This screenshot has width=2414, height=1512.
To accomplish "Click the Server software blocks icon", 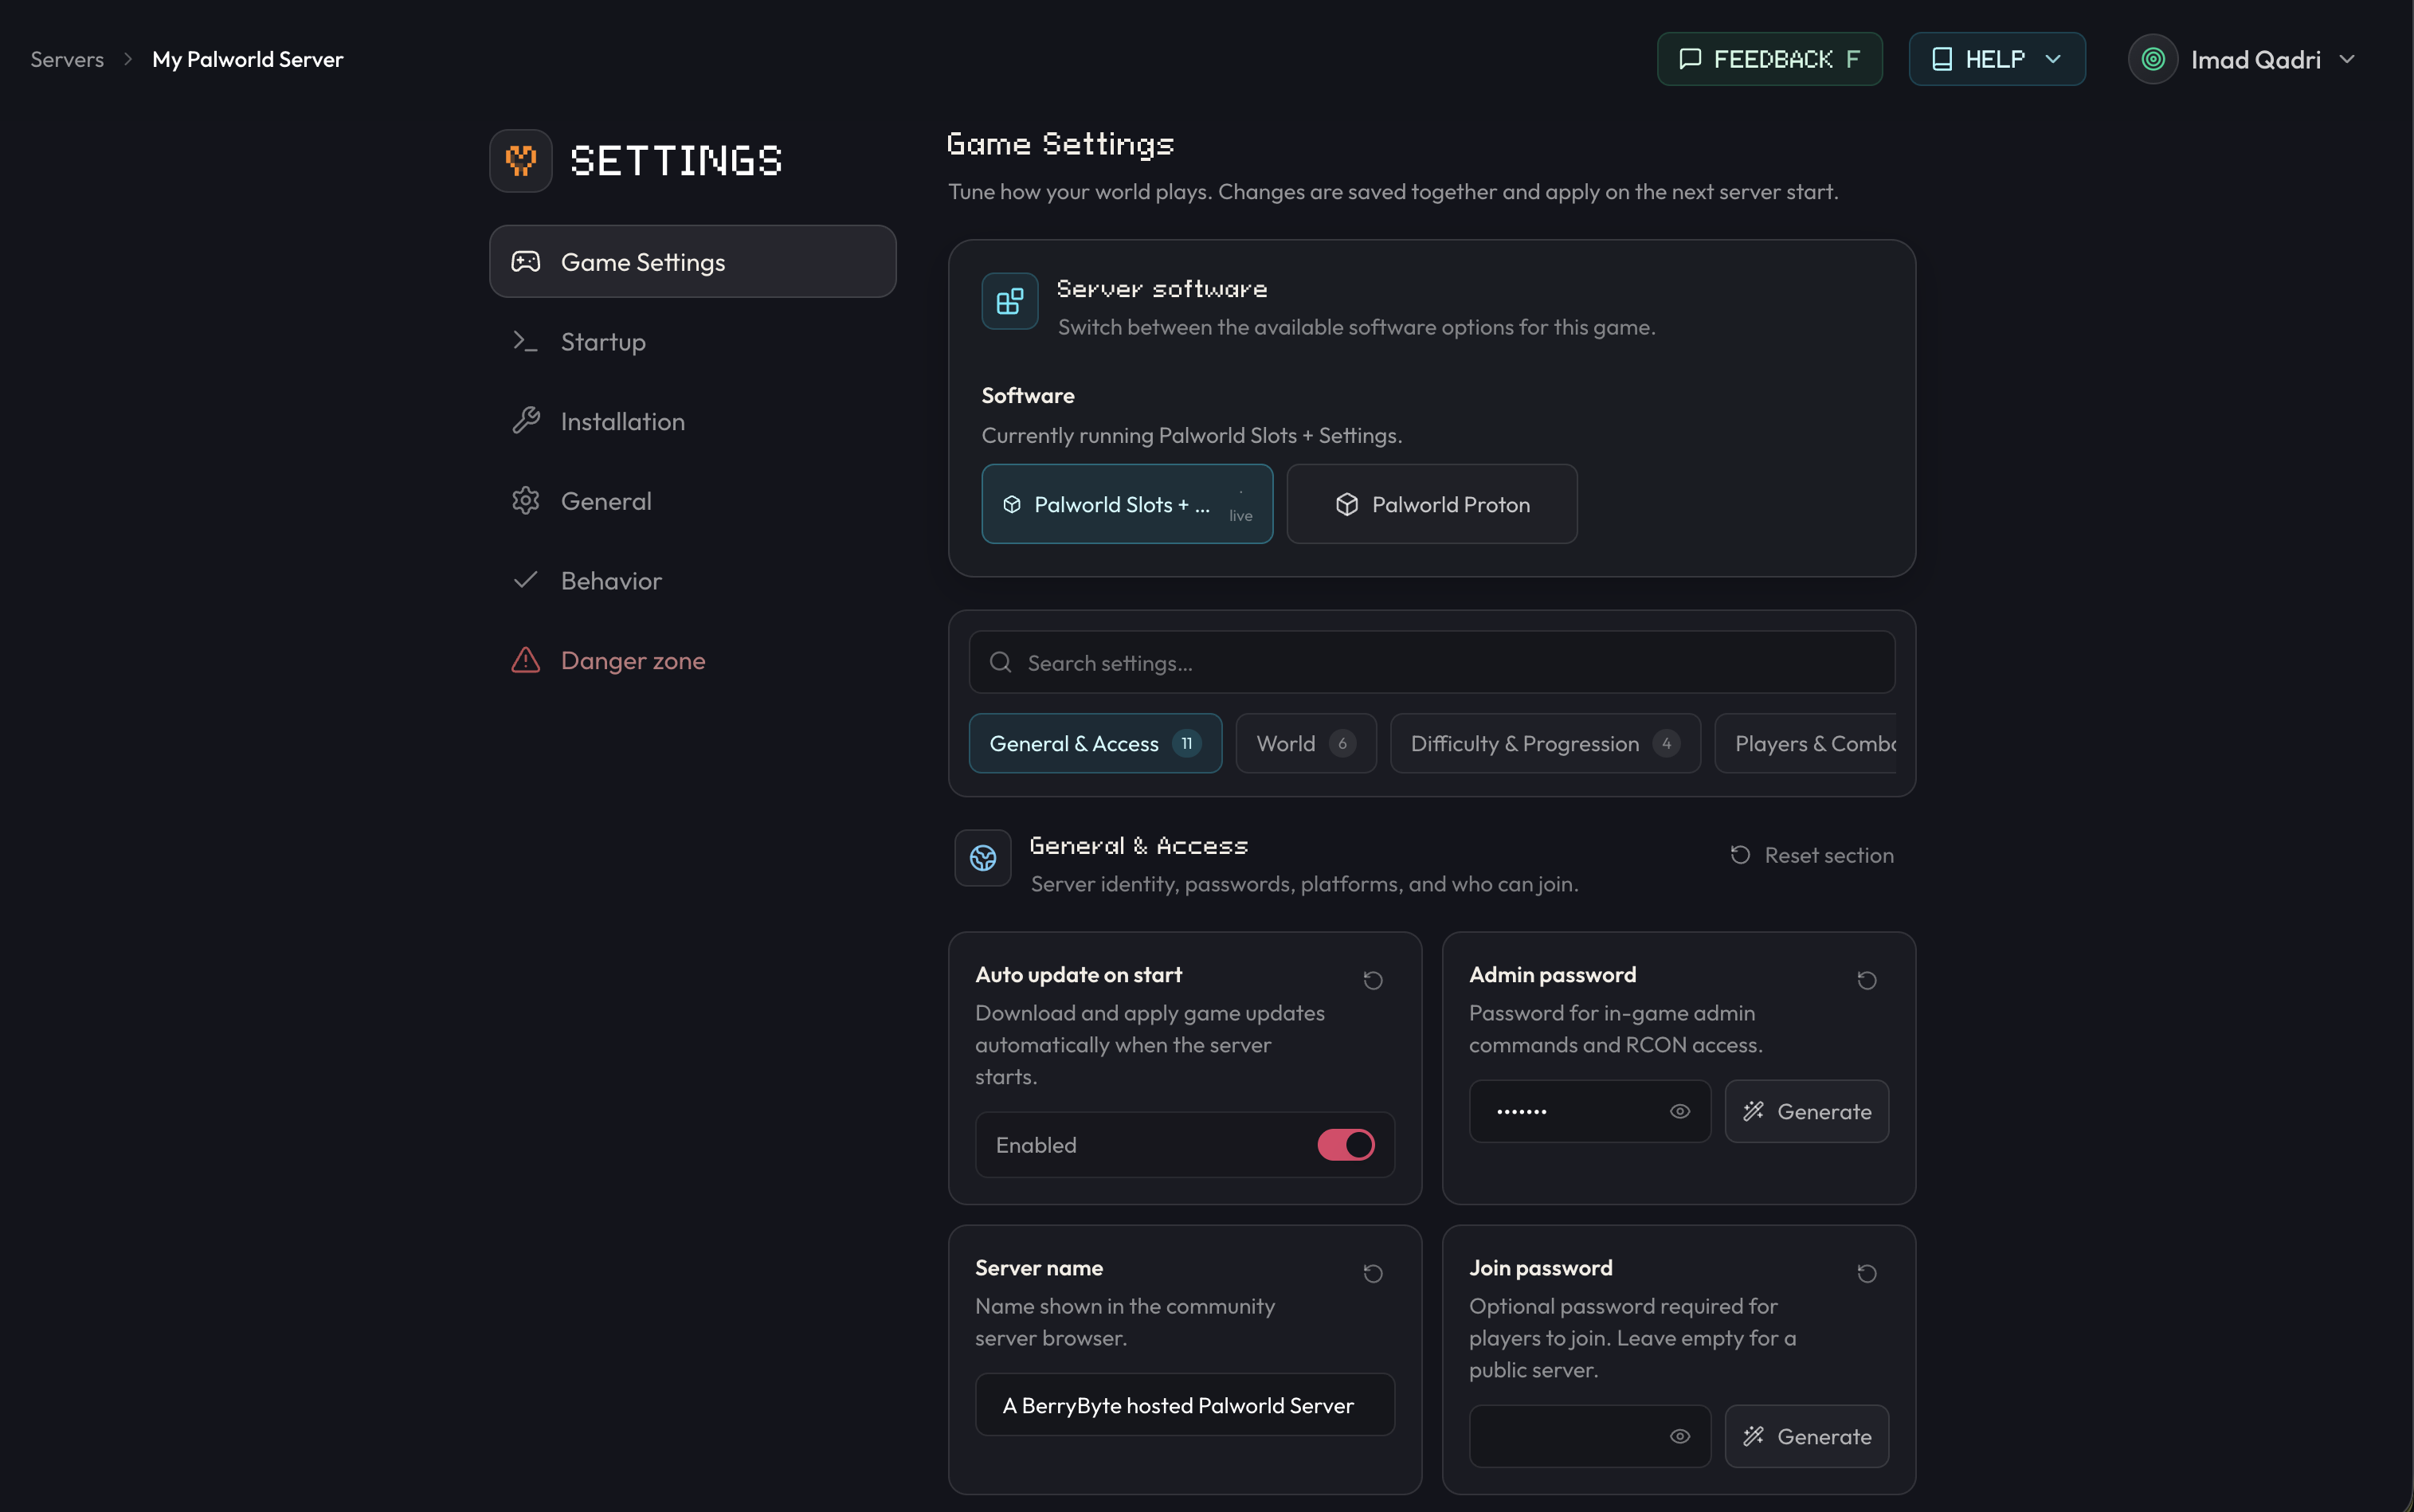I will click(x=1010, y=301).
